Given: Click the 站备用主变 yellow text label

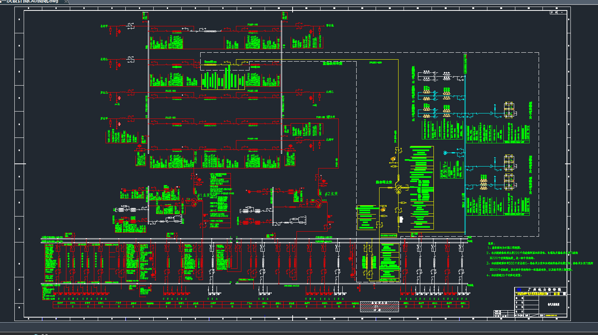Looking at the screenshot, I should click(x=384, y=182).
